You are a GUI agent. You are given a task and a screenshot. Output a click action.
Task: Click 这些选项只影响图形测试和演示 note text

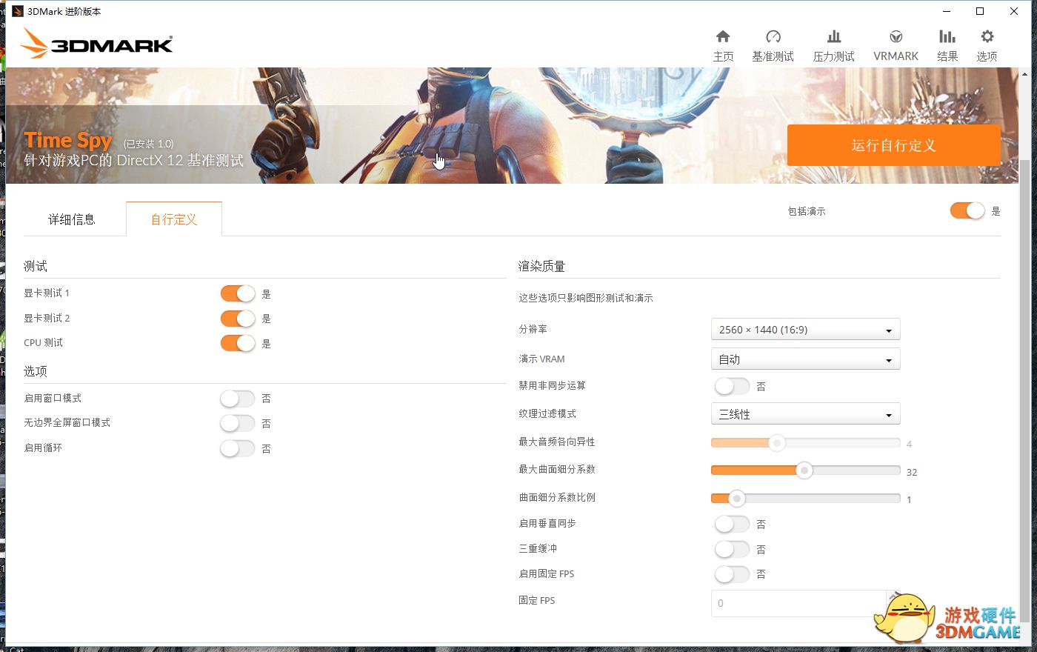[585, 298]
